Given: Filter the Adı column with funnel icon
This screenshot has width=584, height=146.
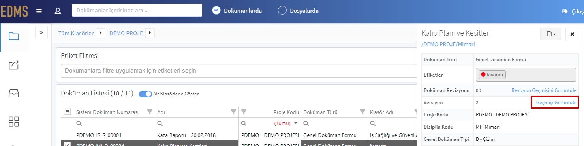Looking at the screenshot, I should point(233,112).
